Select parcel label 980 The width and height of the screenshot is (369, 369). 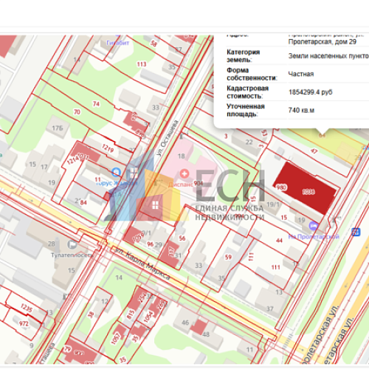(281, 187)
